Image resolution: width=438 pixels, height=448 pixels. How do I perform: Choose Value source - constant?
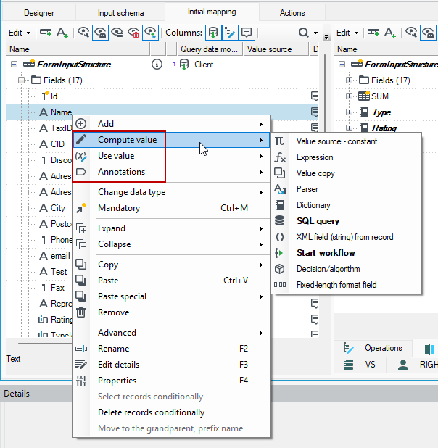click(346, 141)
